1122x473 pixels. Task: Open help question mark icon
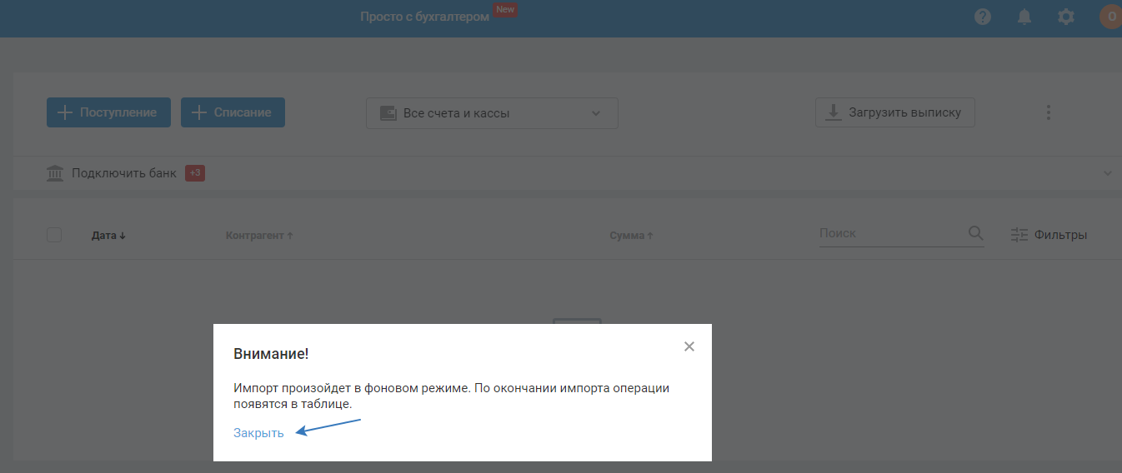[x=983, y=17]
